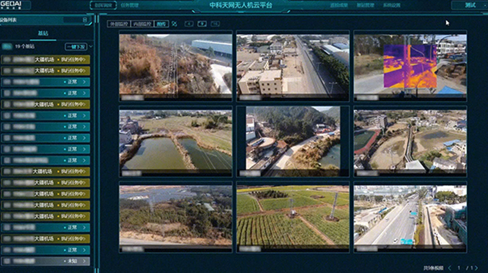
Task: Toggle the switch beside 19个基站
Action: 8,46
